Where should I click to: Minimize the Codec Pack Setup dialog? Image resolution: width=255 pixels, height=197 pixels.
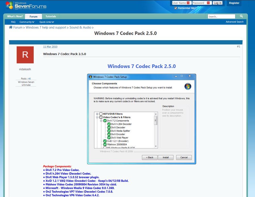pyautogui.click(x=176, y=76)
